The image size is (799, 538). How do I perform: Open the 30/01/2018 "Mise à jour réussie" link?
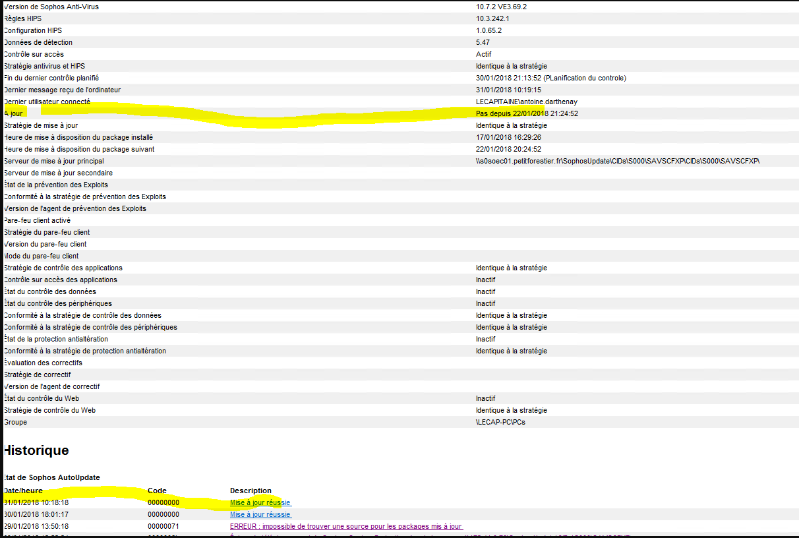click(x=260, y=514)
